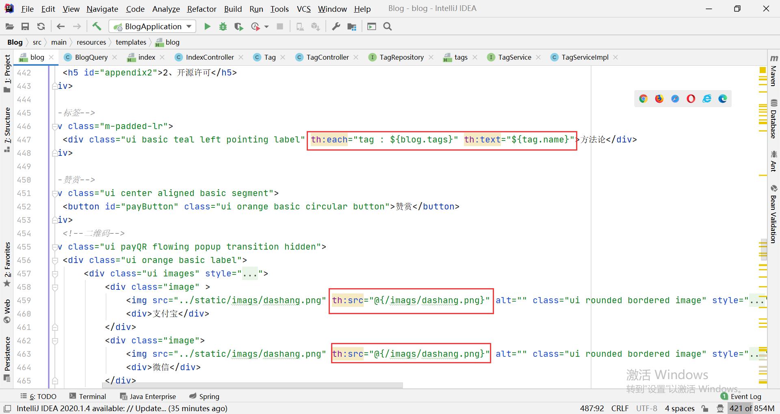Open the File menu
780x414 pixels.
[27, 9]
